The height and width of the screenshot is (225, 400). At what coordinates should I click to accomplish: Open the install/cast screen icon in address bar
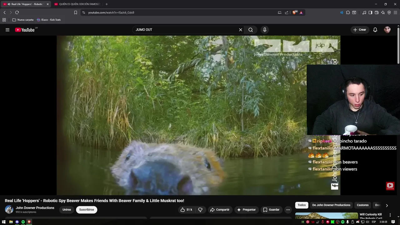(x=279, y=12)
